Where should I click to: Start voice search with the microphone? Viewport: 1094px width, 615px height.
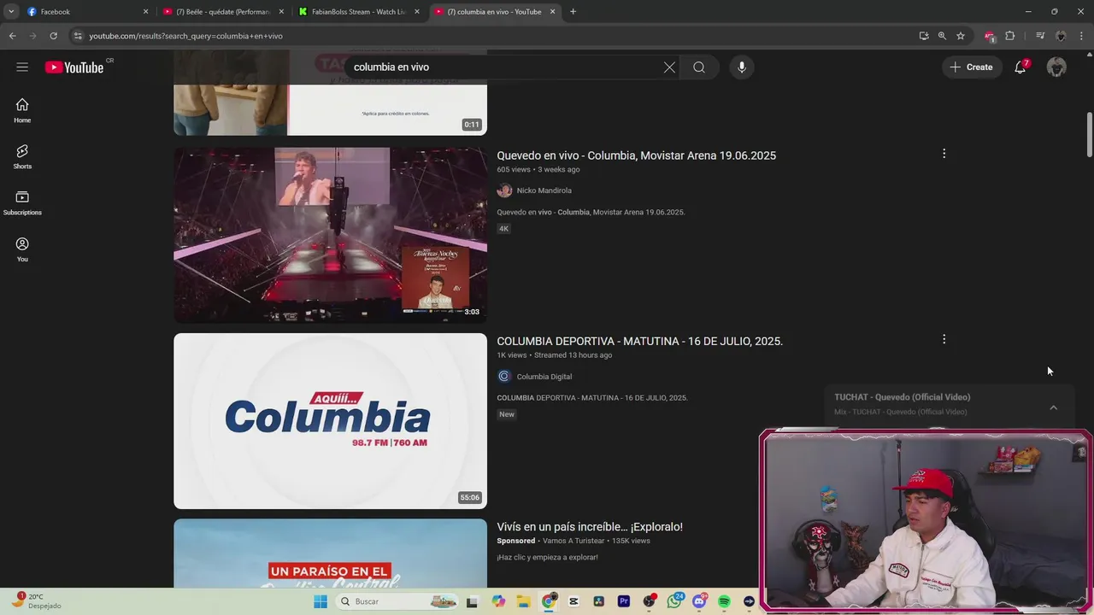(x=742, y=67)
